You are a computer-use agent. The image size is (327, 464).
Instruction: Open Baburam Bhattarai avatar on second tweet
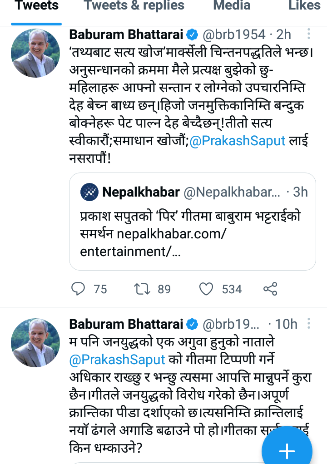(35, 342)
